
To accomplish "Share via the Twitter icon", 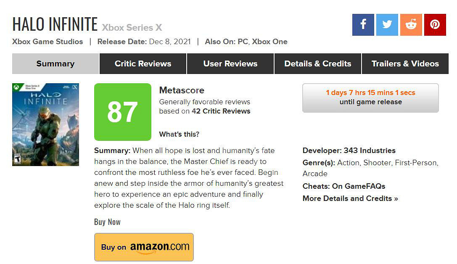I will [387, 25].
